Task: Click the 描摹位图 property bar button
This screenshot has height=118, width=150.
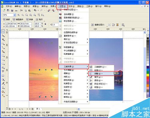Action: click(98, 25)
